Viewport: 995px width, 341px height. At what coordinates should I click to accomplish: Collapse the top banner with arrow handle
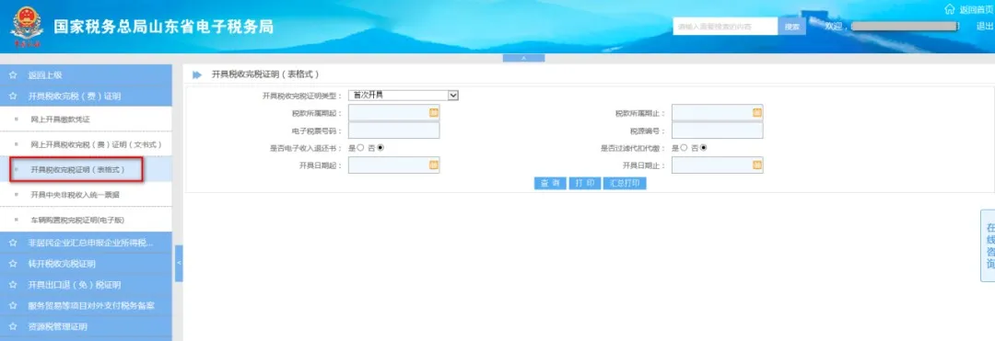(523, 58)
